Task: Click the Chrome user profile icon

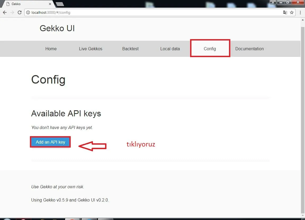Action: [x=273, y=2]
